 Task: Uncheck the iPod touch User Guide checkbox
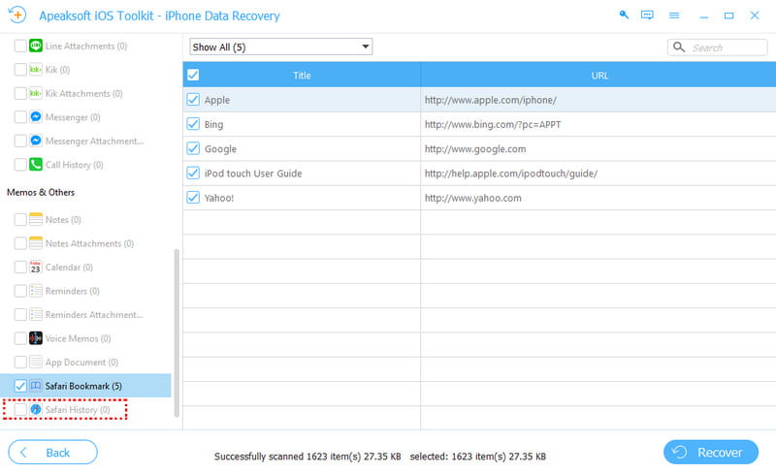(x=193, y=174)
